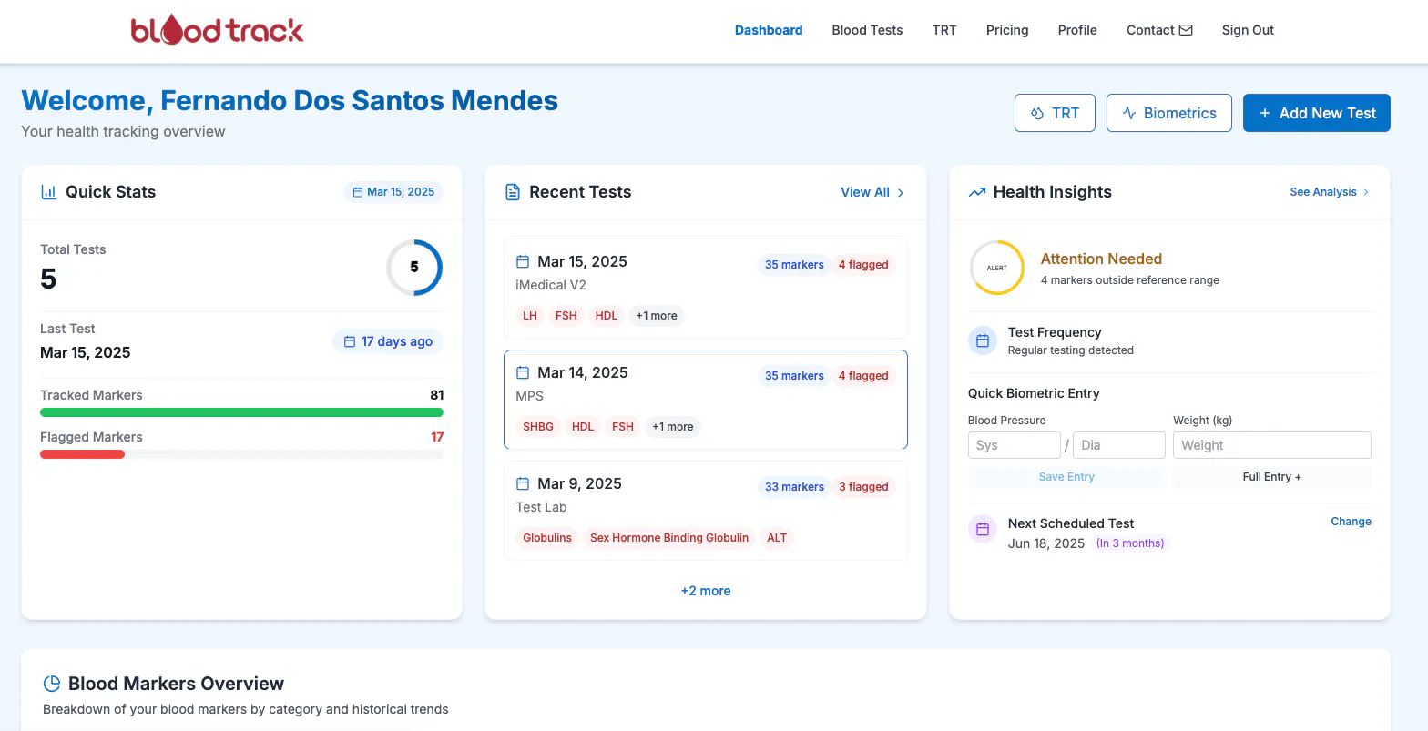This screenshot has width=1428, height=731.
Task: Open the TRT navigation menu item
Action: (944, 30)
